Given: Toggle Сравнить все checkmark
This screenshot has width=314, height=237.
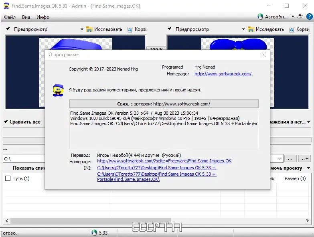Looking at the screenshot, I should click(6, 122).
